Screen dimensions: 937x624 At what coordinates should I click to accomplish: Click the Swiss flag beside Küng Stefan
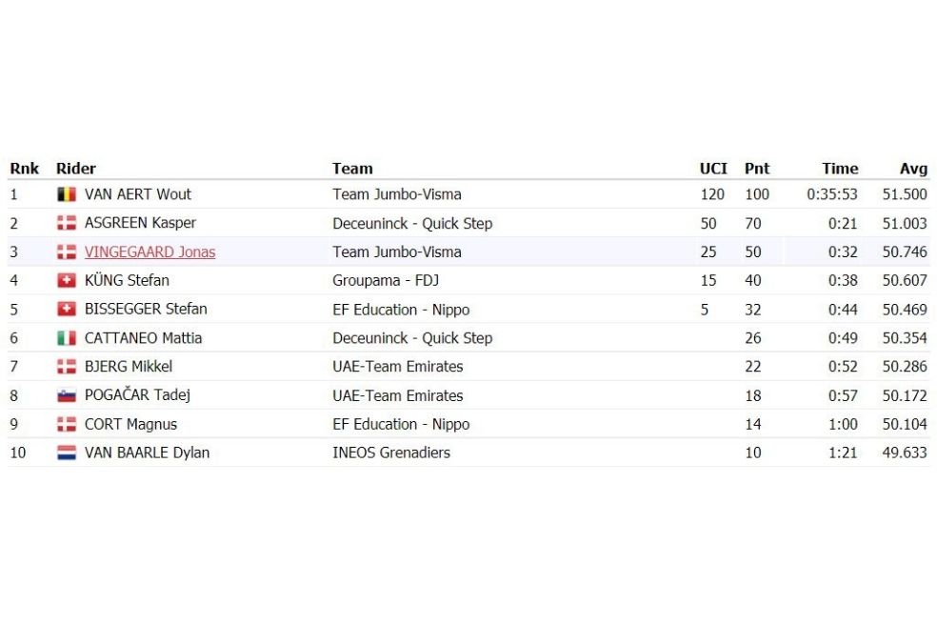[67, 280]
